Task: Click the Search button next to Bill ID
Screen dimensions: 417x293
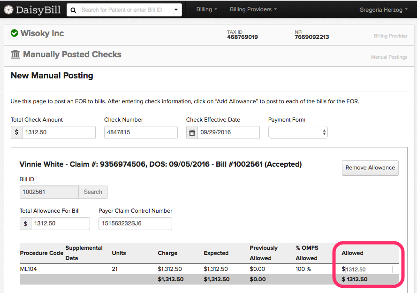Action: tap(93, 192)
